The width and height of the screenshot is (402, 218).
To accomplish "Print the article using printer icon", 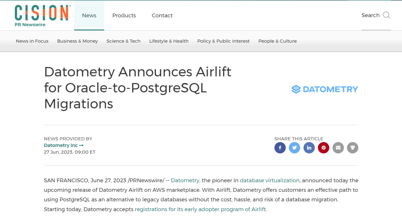I will [352, 148].
